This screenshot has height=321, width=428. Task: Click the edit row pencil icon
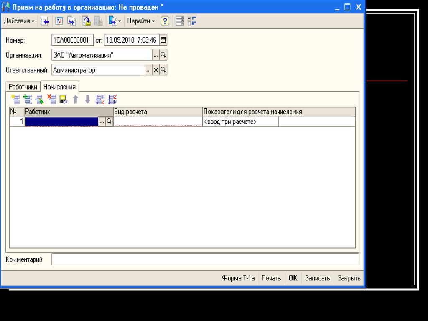coord(40,99)
